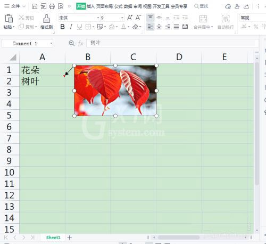Viewport: 266px width, 244px height.
Task: Expand the arrow next to 文件
Action: (24, 6)
